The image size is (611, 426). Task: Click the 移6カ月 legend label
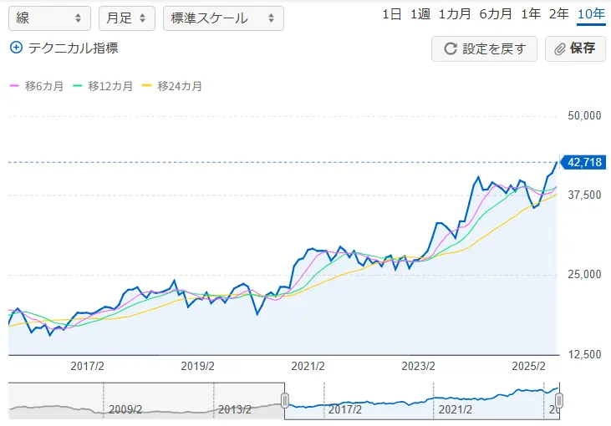(44, 86)
